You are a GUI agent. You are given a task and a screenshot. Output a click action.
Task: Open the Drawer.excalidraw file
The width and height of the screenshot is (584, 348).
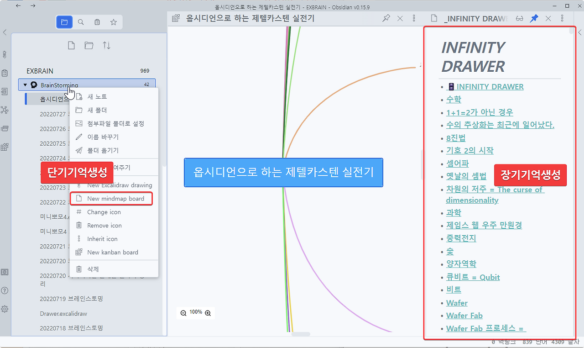(x=63, y=314)
